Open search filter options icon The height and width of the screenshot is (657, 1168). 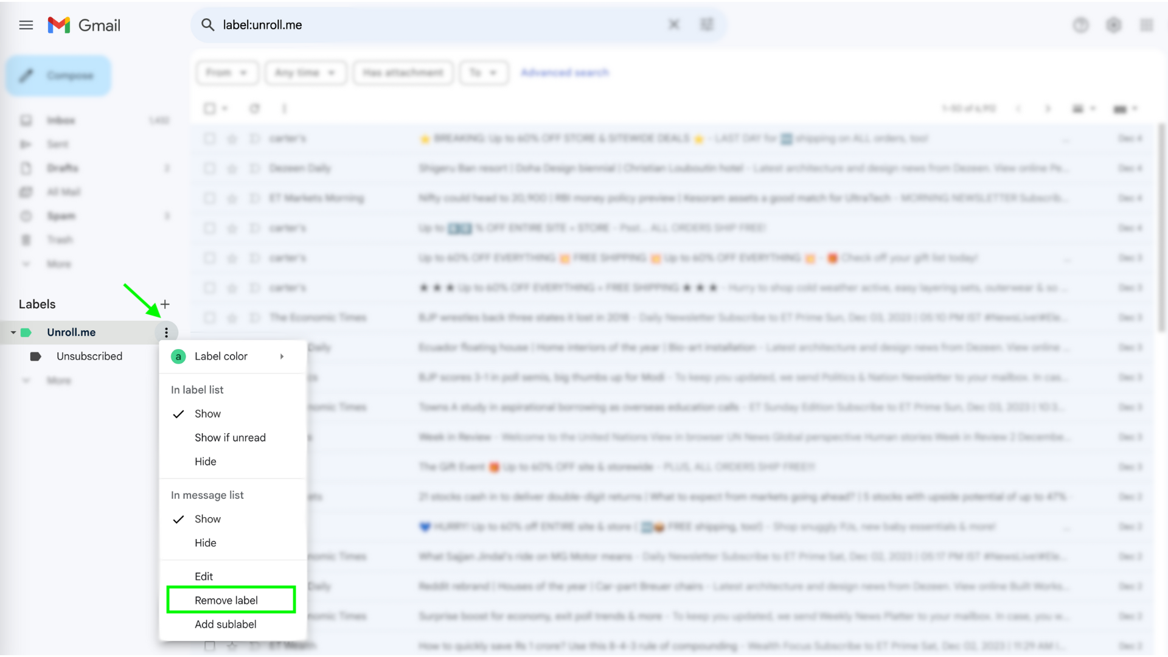pyautogui.click(x=706, y=25)
